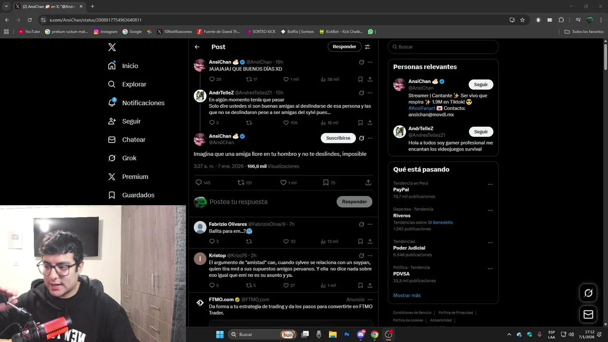Share the main 'Imagina que una amiga' post
This screenshot has height=342, width=608.
point(368,182)
